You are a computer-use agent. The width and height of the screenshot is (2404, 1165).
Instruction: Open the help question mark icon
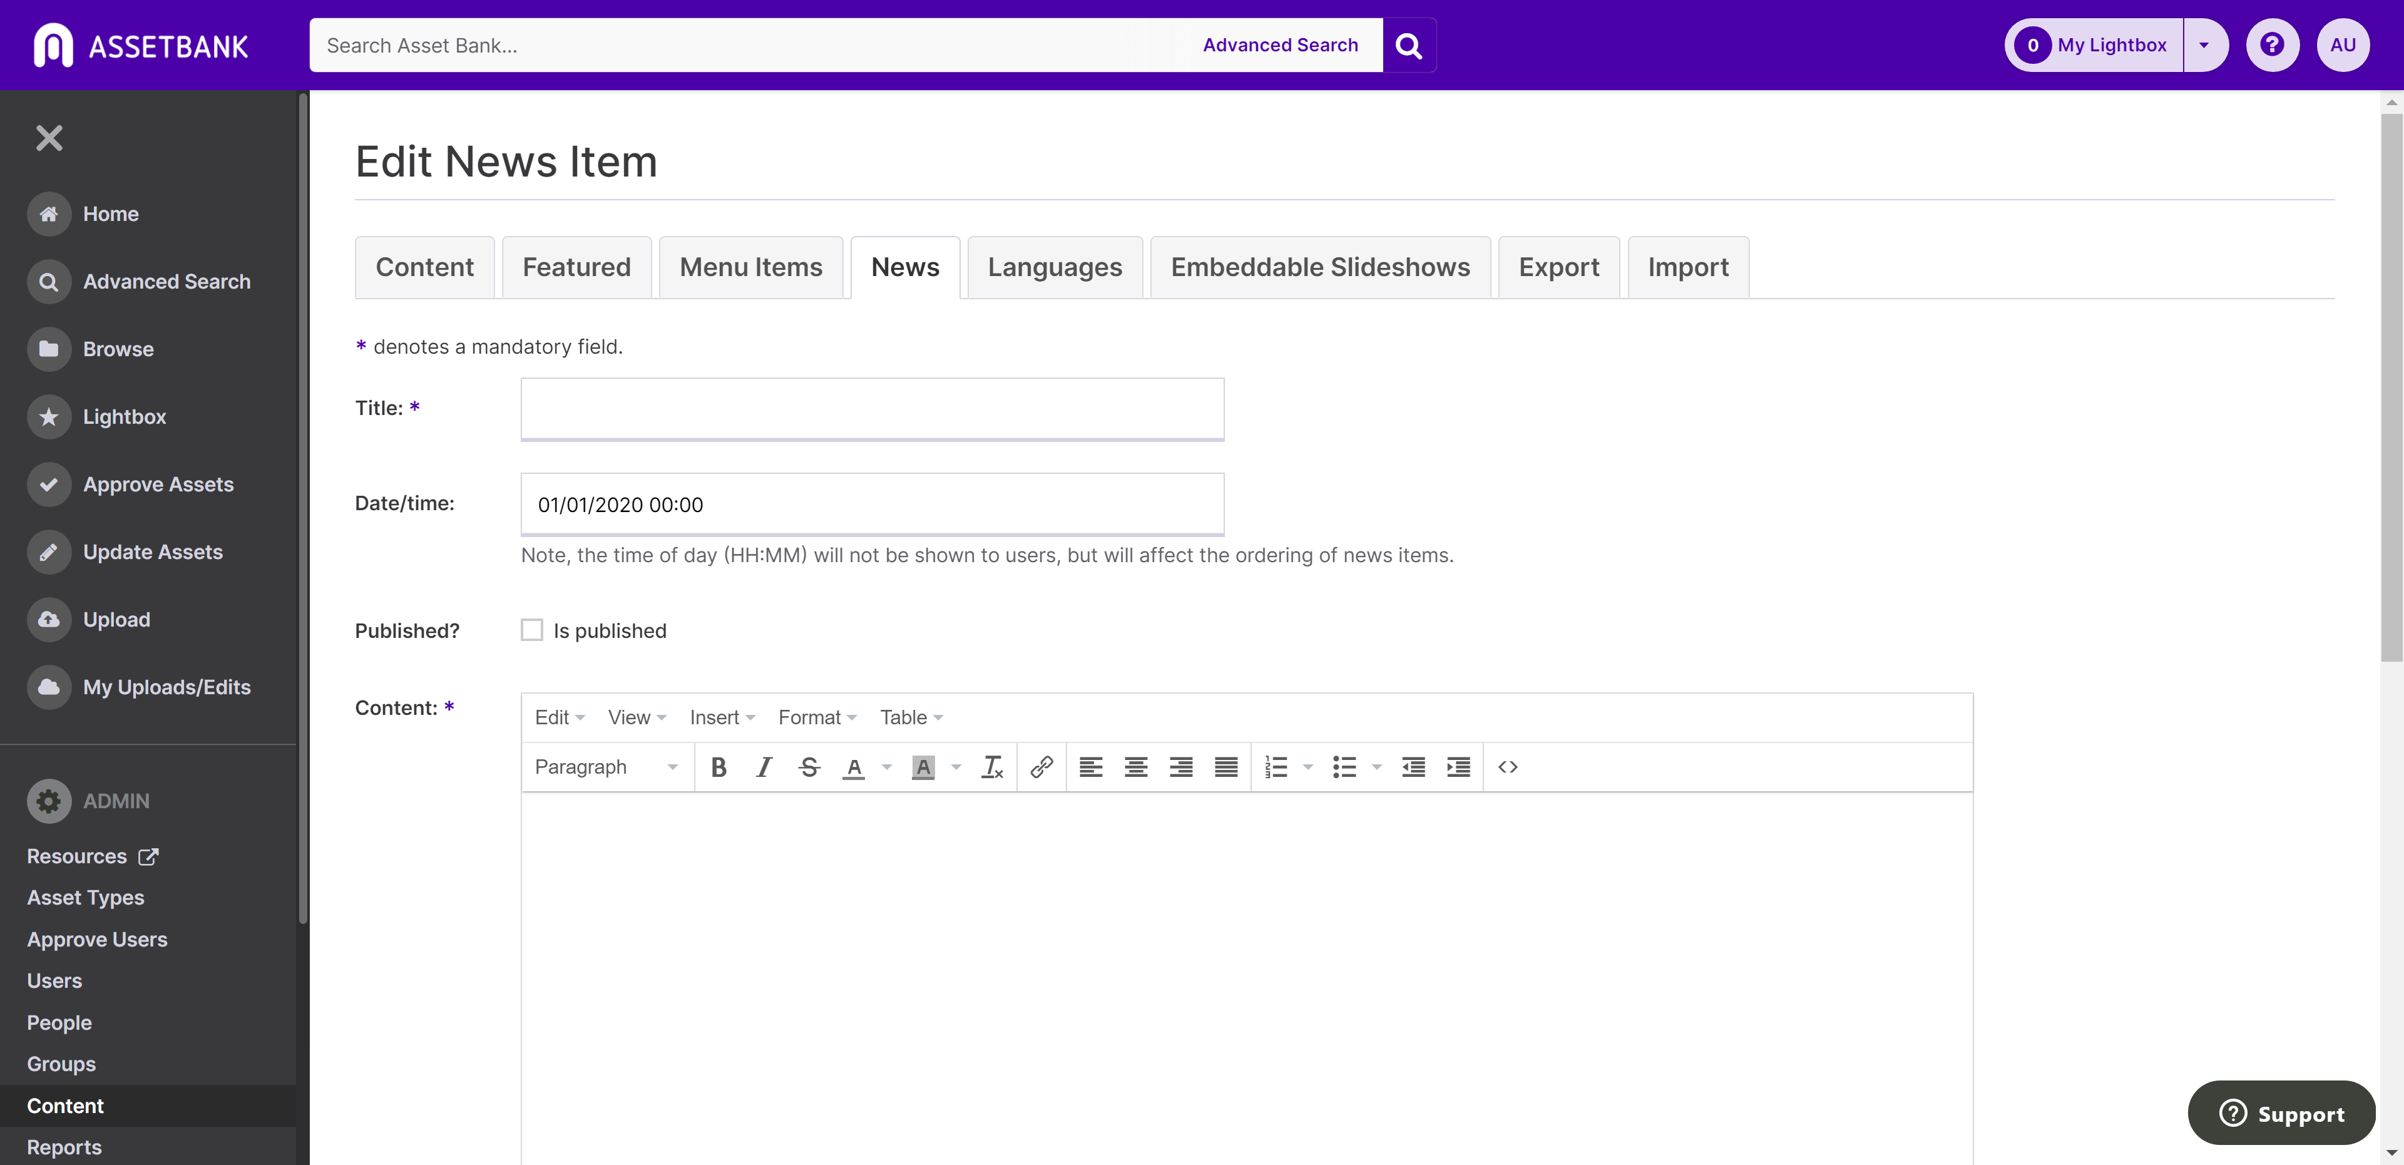(2271, 45)
